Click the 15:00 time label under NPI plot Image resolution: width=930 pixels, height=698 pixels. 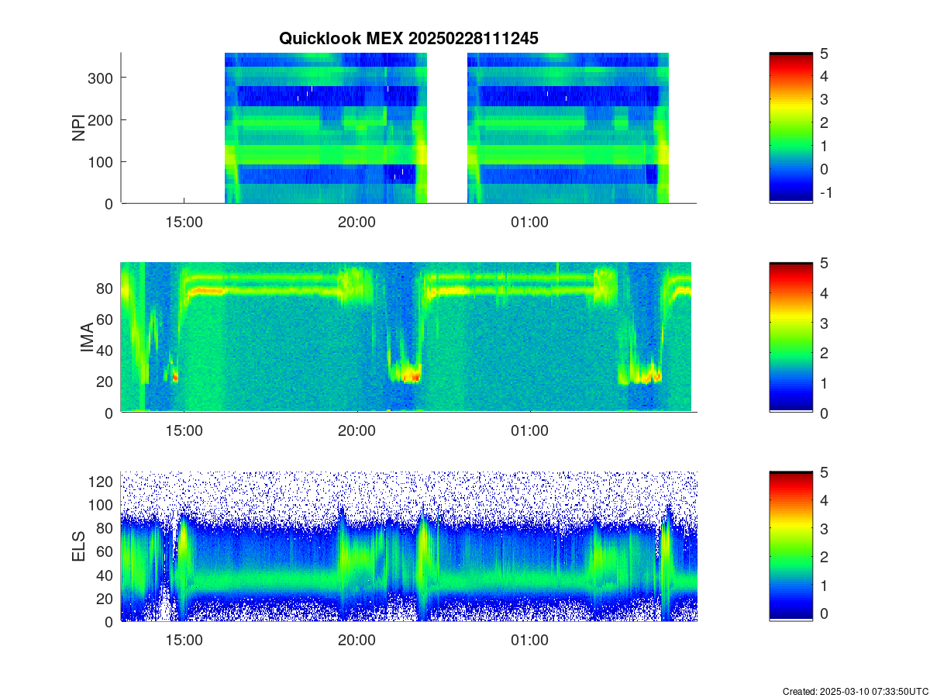[x=184, y=222]
